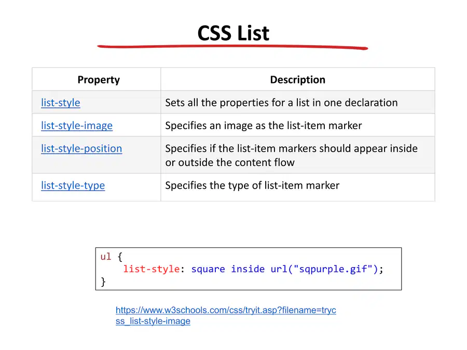Open the list-style-position property link

[81, 148]
